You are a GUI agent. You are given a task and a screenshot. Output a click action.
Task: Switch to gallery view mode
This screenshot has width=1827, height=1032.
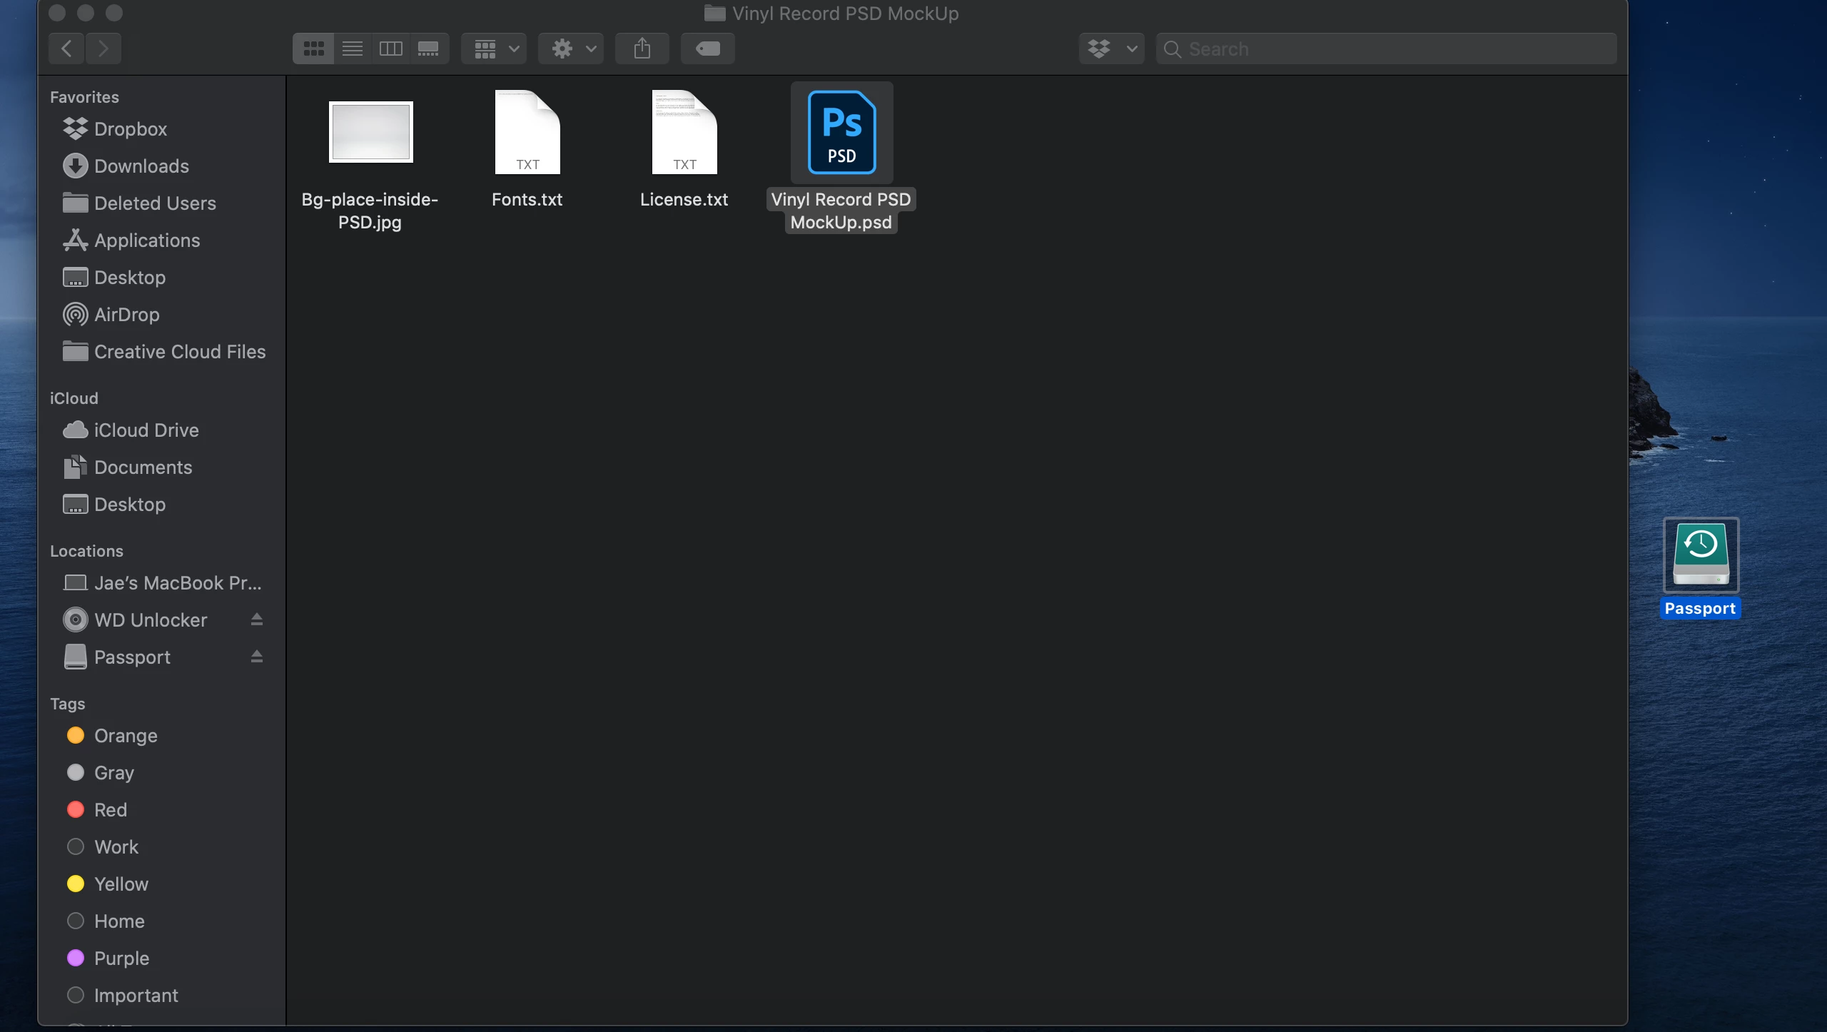[428, 49]
